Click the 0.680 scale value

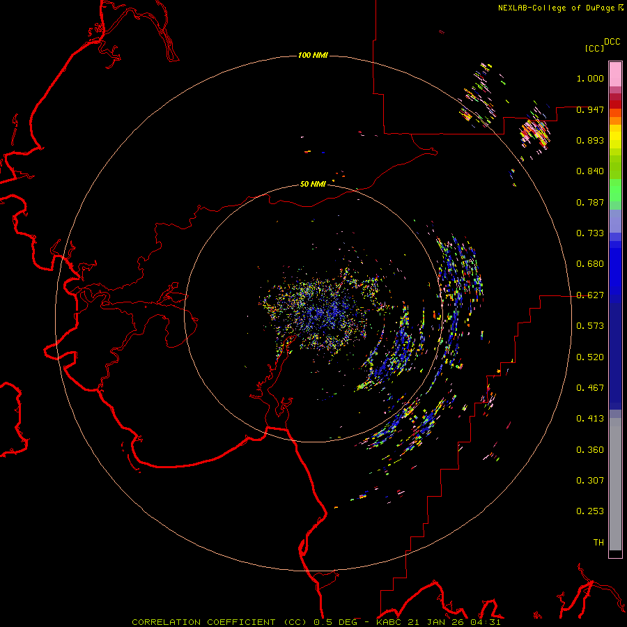tap(590, 264)
